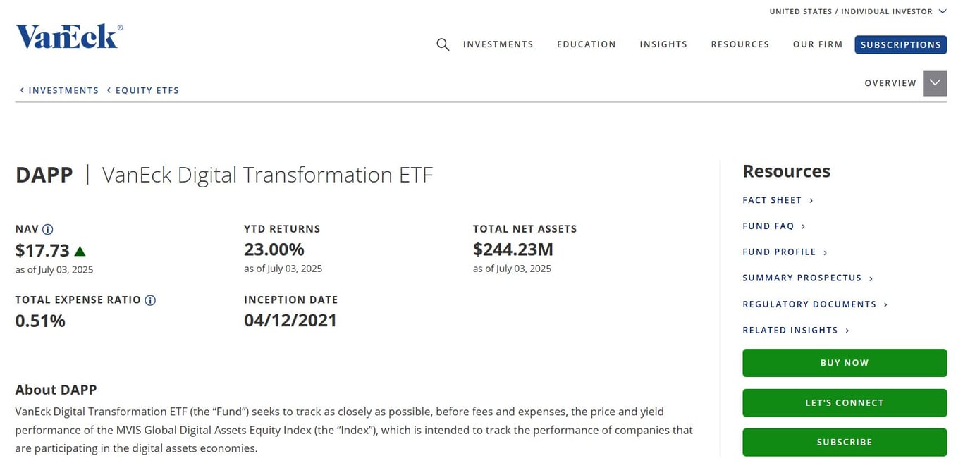
Task: Open the NAV info tooltip icon
Action: 48,228
